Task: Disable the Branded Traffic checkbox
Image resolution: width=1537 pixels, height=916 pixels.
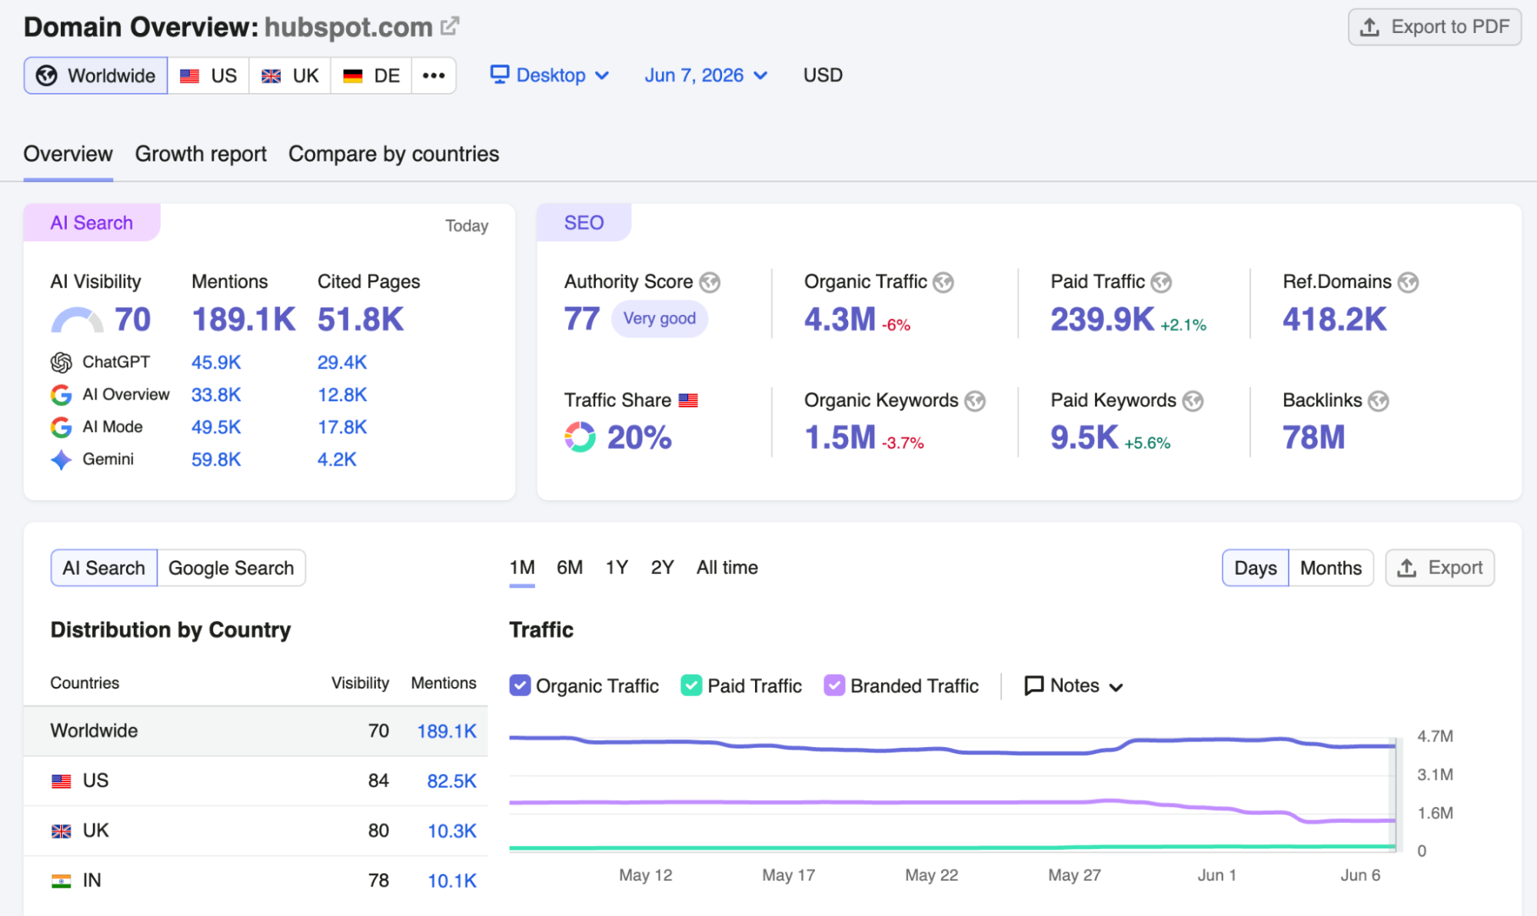Action: [x=834, y=685]
